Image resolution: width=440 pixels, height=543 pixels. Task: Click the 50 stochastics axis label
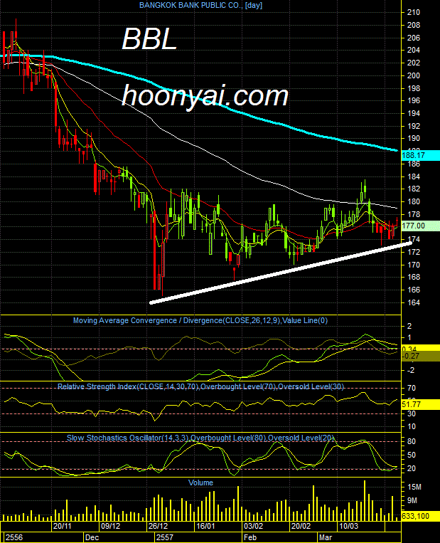click(x=412, y=455)
